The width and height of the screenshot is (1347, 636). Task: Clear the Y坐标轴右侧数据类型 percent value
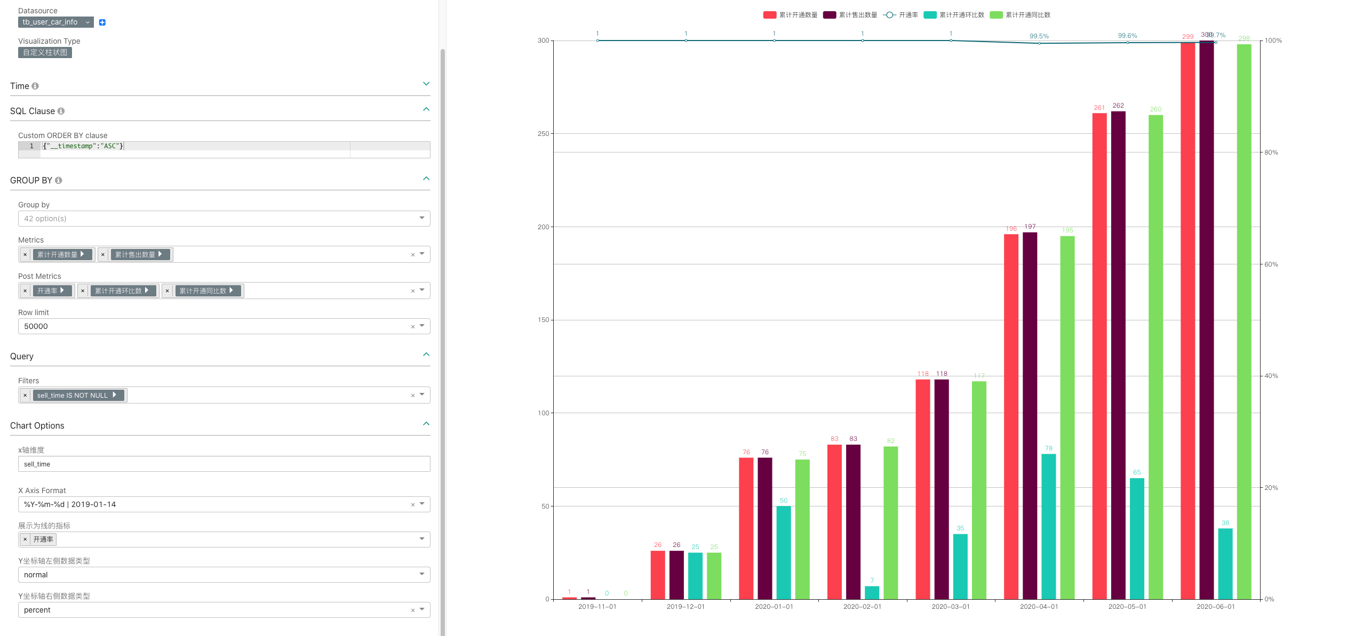tap(413, 610)
